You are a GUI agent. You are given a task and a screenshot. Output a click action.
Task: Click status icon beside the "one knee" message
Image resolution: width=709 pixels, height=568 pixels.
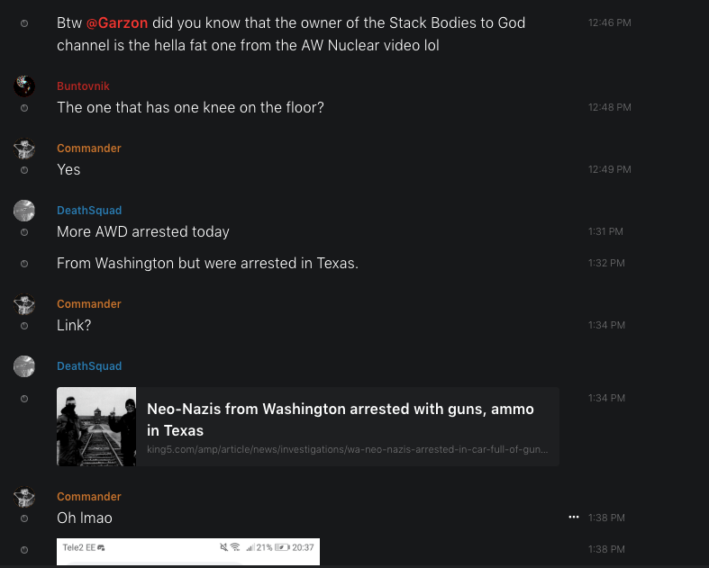coord(24,108)
